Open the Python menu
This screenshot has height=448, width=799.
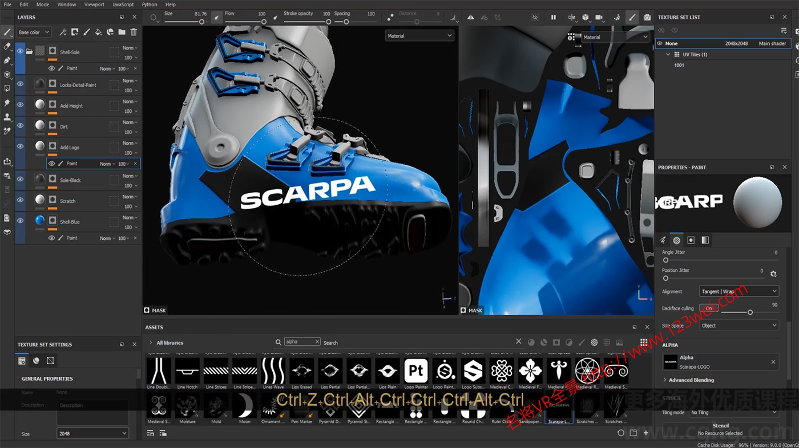pyautogui.click(x=150, y=5)
